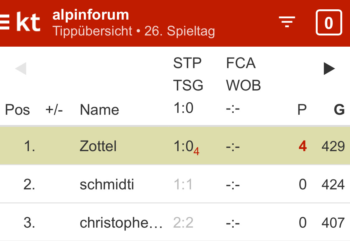Screen dimensions: 350x241
Task: Open the filter options icon
Action: 287,22
